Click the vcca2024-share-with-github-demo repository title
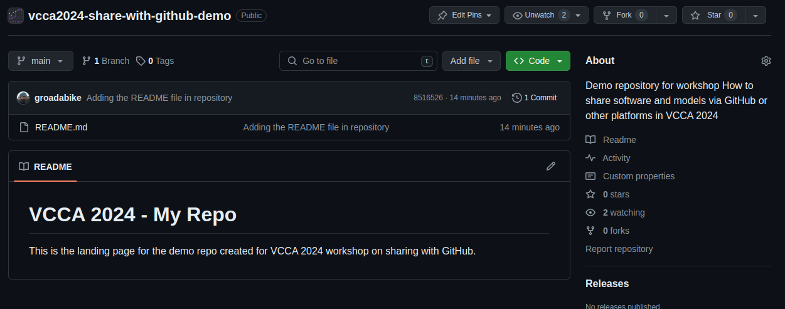This screenshot has width=785, height=309. coord(130,16)
